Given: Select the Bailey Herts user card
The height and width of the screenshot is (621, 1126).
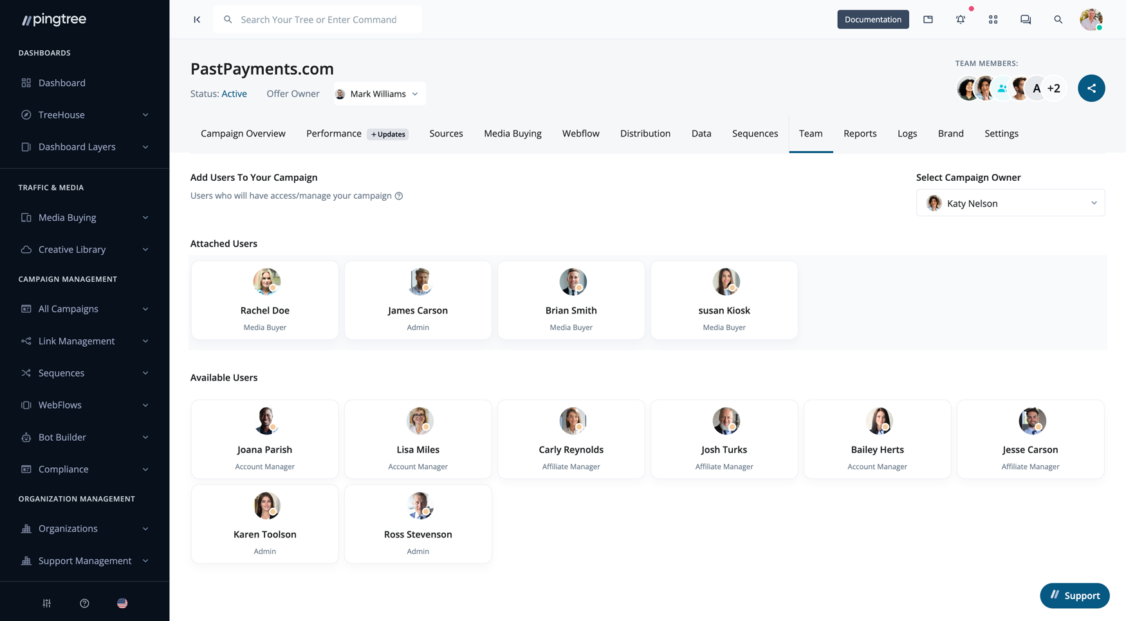Looking at the screenshot, I should pyautogui.click(x=877, y=439).
